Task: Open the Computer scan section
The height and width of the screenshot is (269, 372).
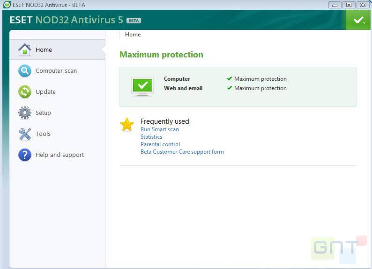Action: [x=56, y=71]
